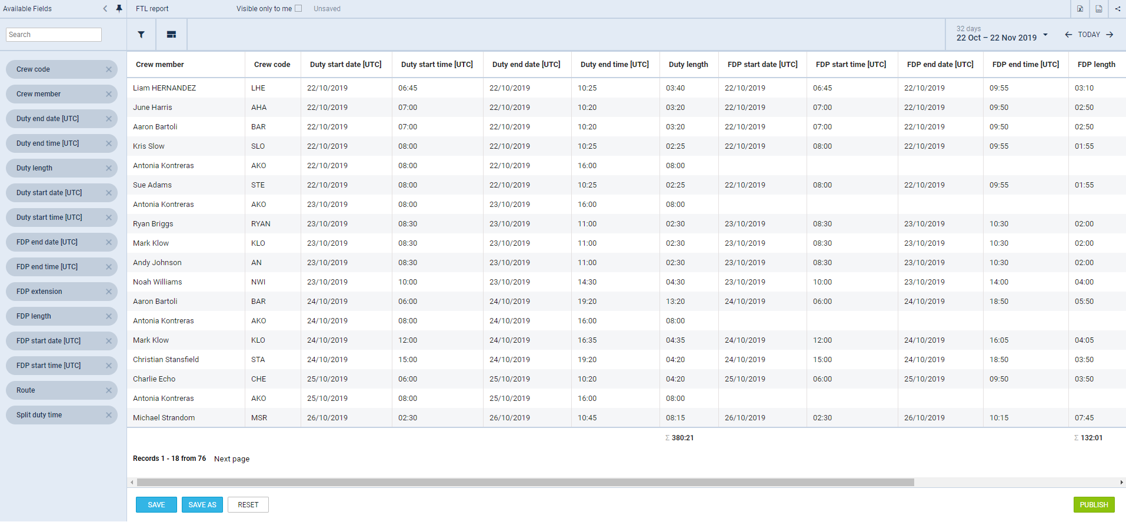Click right arrow of horizontal scrollbar
The height and width of the screenshot is (522, 1126).
click(x=1122, y=483)
